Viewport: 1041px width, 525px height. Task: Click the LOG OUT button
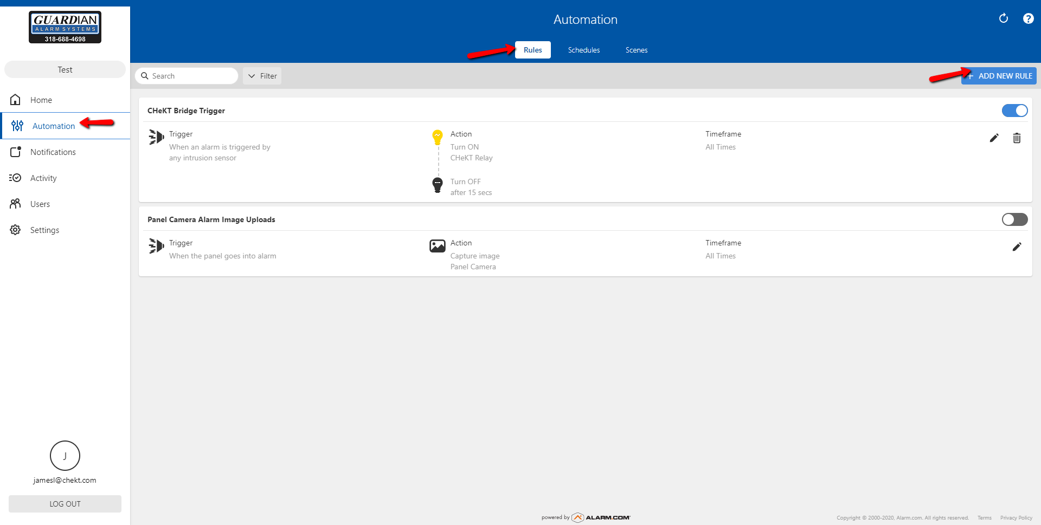point(65,504)
